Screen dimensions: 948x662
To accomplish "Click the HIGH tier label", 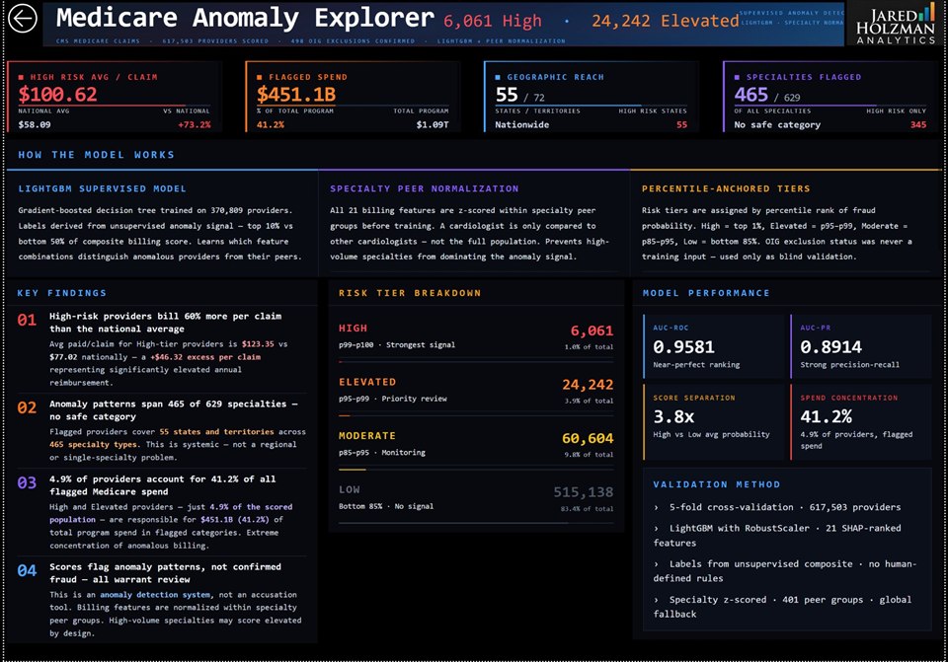I will click(353, 328).
